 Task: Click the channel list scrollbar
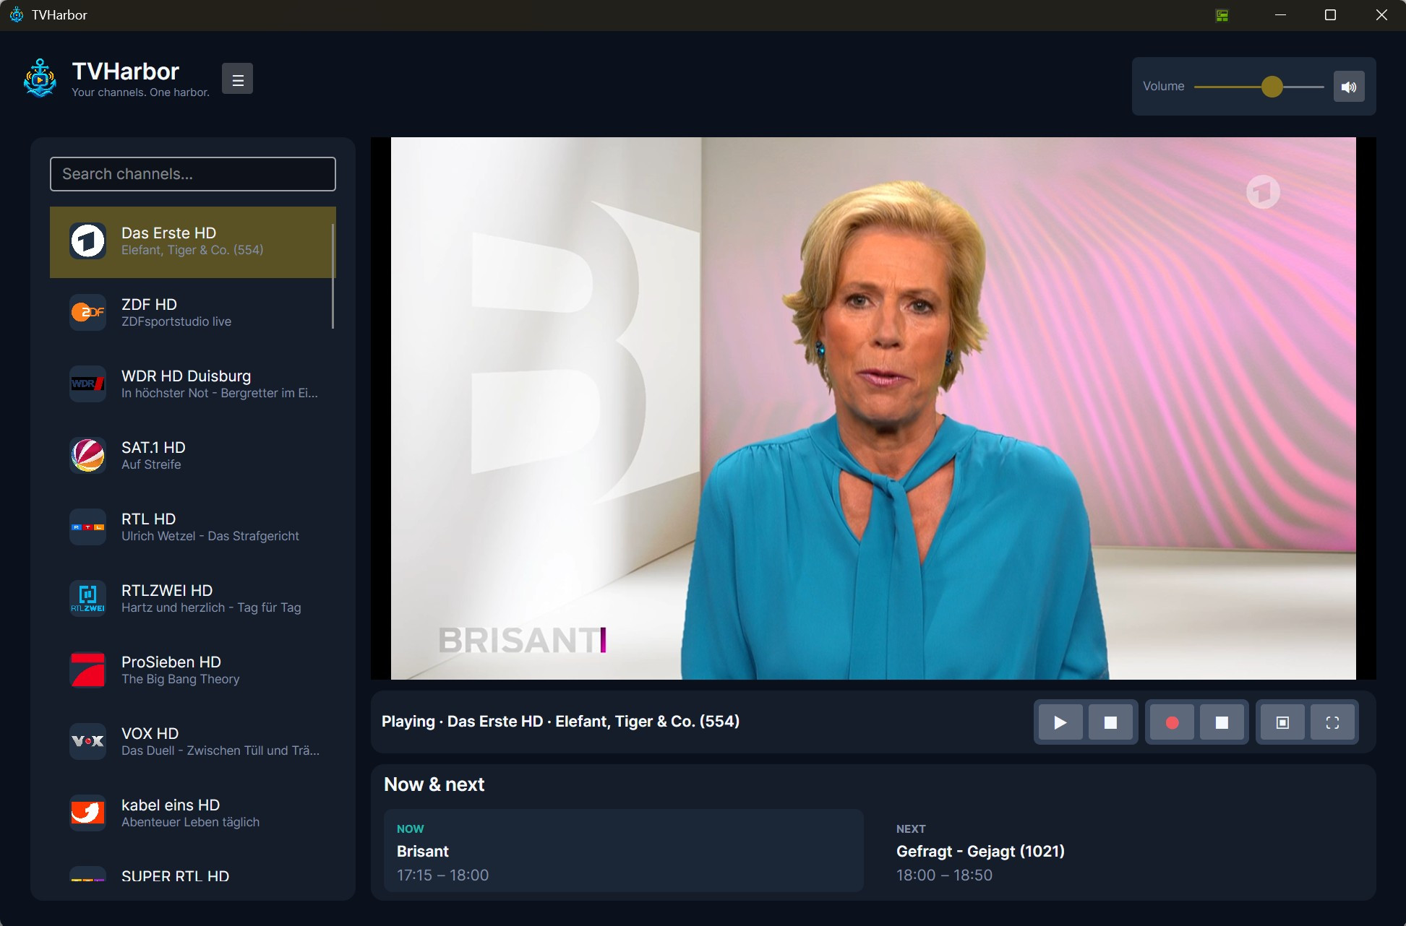333,276
